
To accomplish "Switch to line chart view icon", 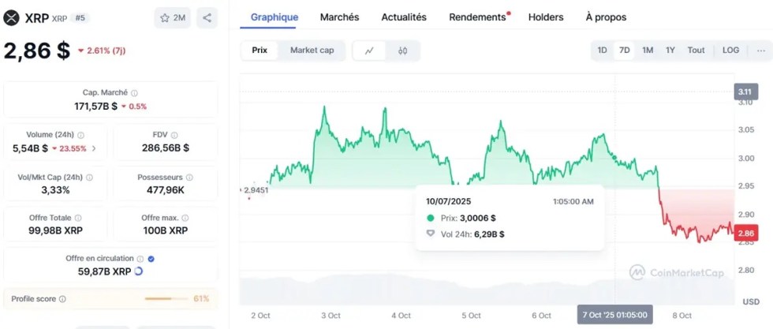I will pyautogui.click(x=369, y=50).
